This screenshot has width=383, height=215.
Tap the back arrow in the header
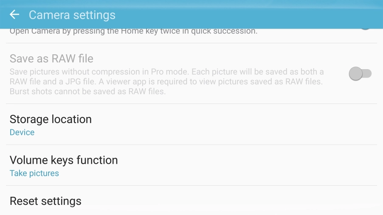[x=14, y=15]
